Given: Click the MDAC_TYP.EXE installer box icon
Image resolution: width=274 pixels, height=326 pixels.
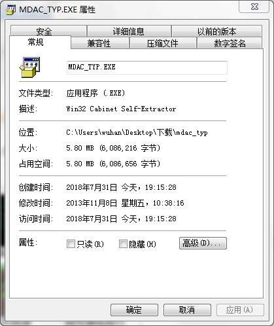Looking at the screenshot, I should click(29, 67).
